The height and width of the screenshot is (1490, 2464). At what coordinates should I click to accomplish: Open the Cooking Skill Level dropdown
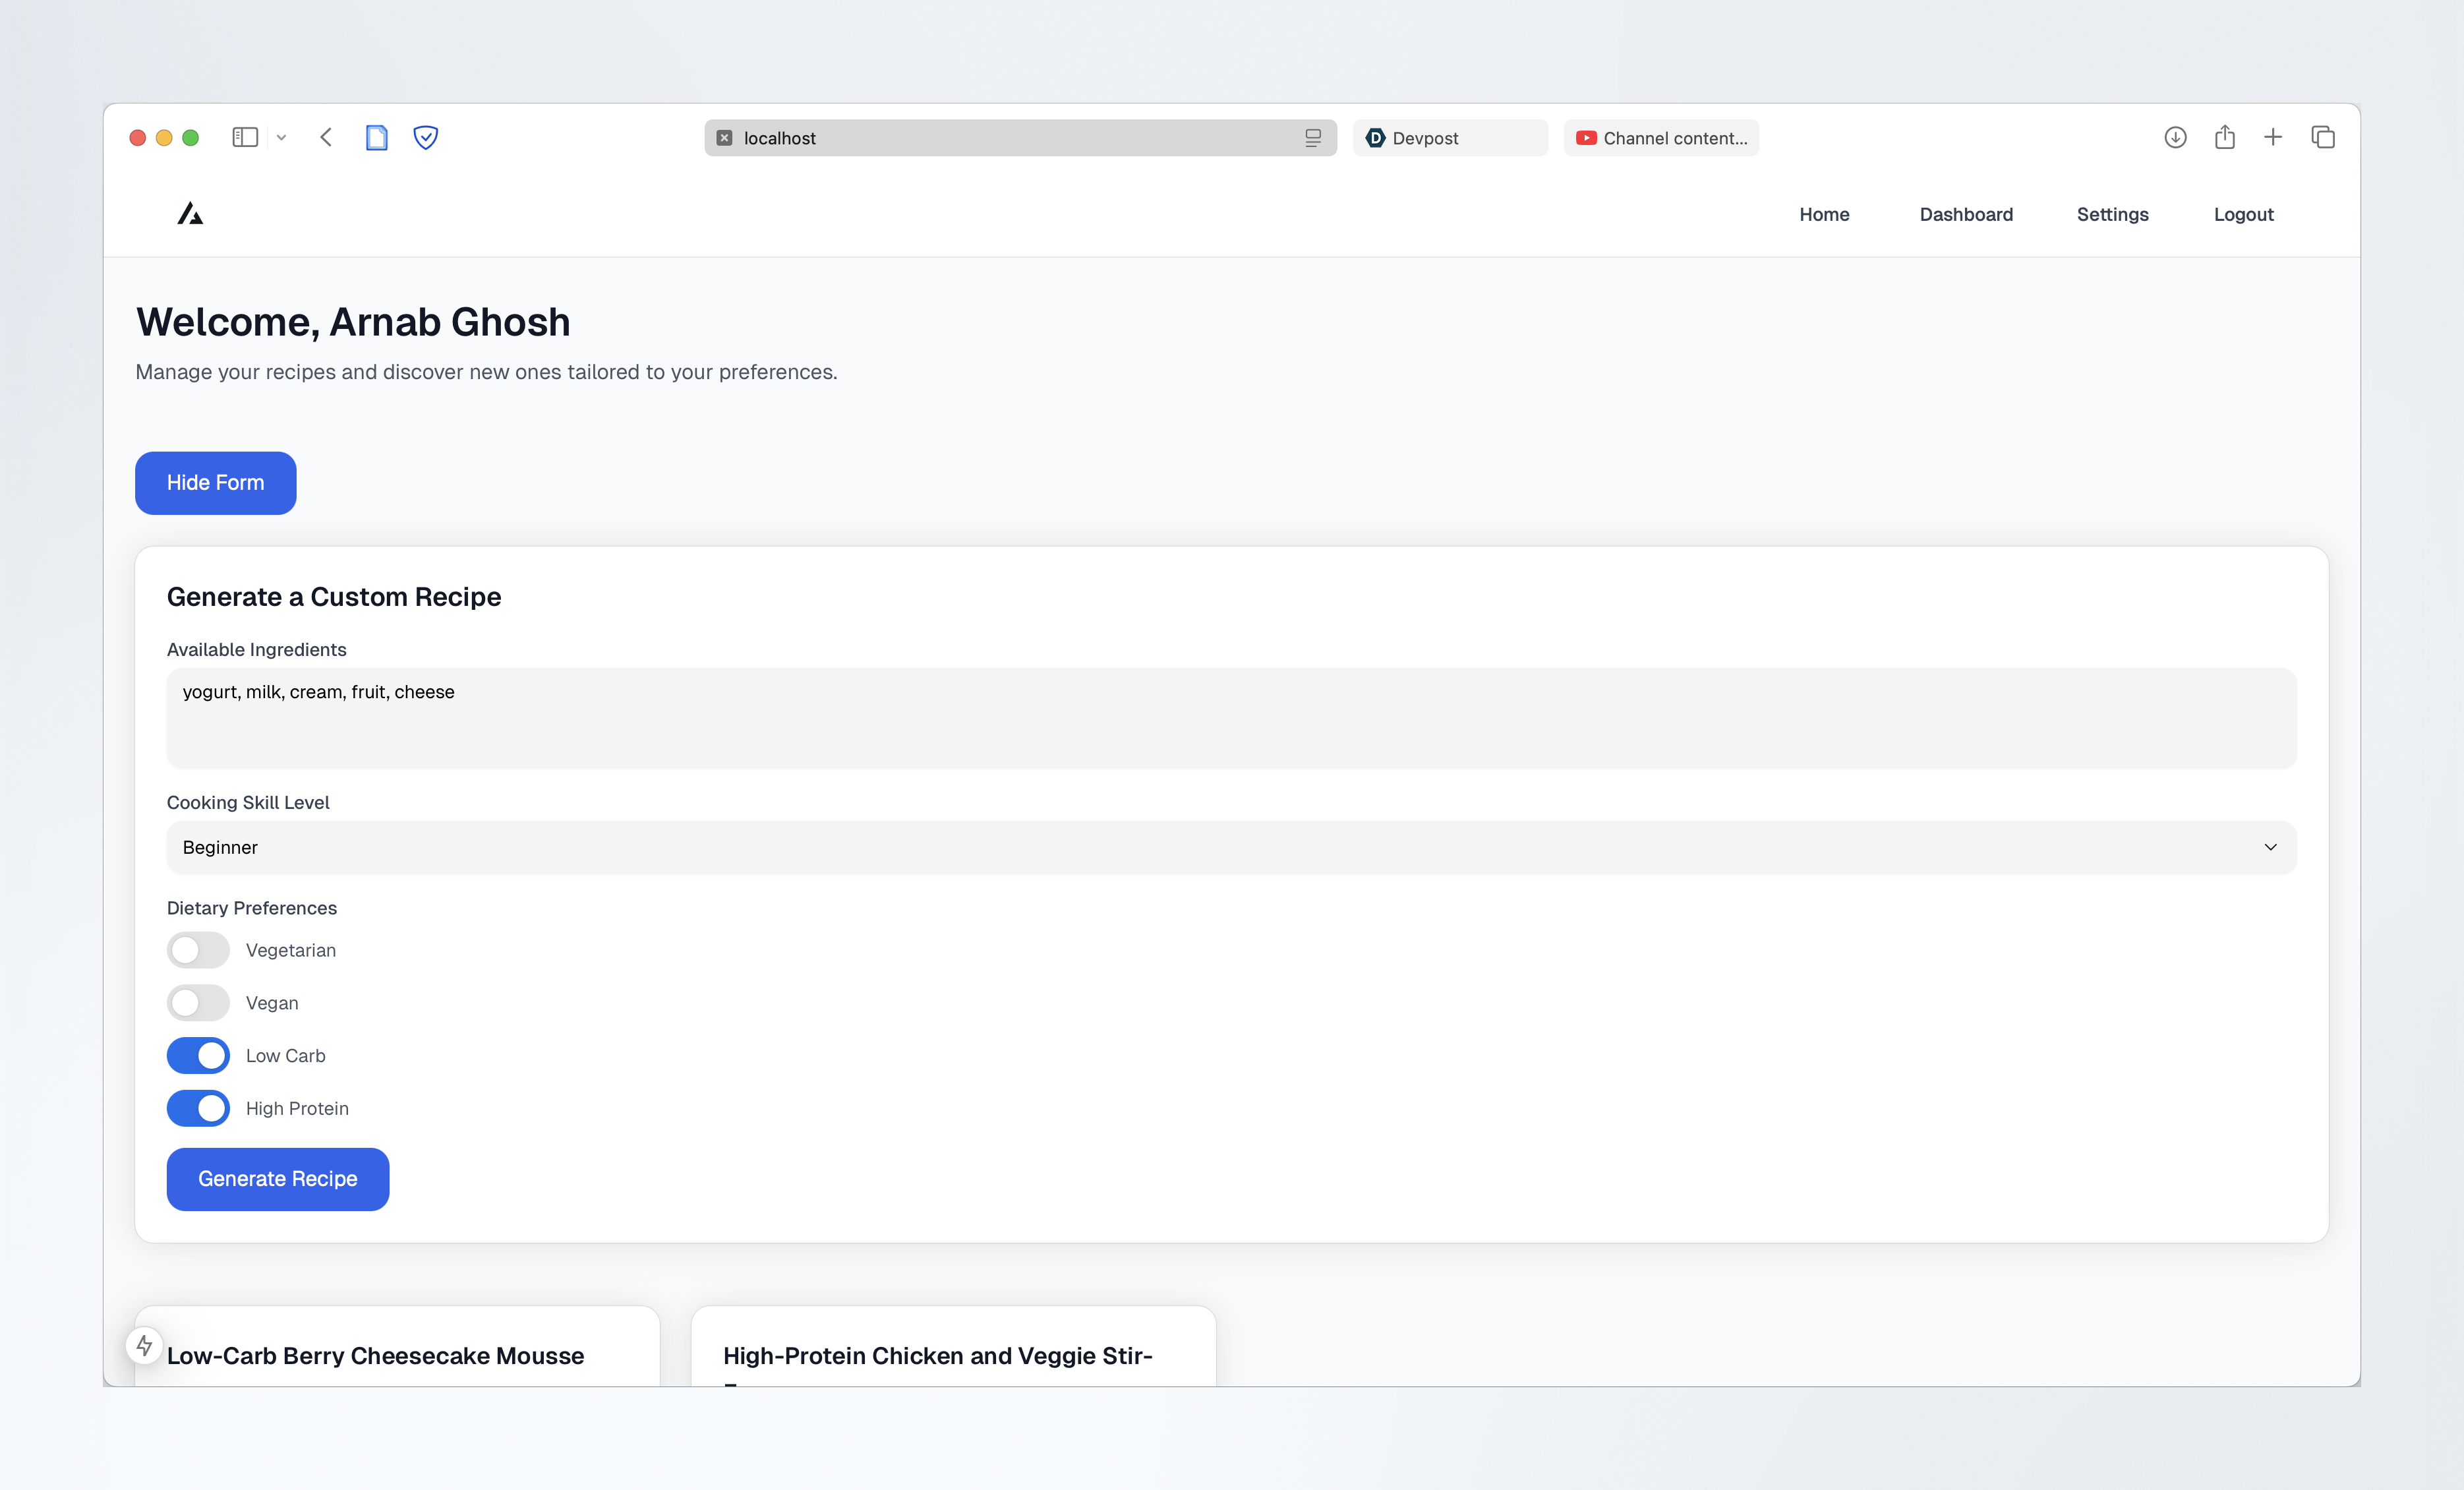pyautogui.click(x=1231, y=847)
